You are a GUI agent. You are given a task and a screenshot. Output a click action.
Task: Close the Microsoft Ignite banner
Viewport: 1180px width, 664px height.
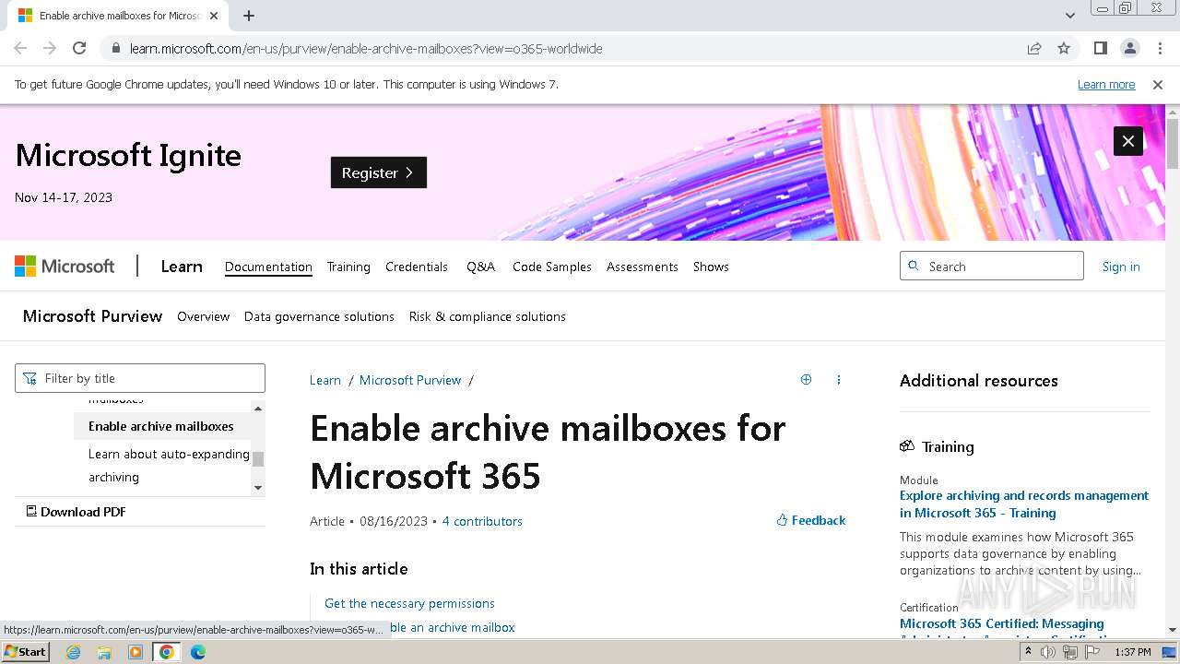click(x=1128, y=141)
